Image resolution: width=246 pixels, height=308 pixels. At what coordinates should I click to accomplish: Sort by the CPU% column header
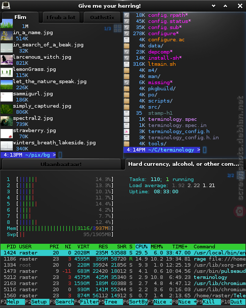[x=141, y=246]
